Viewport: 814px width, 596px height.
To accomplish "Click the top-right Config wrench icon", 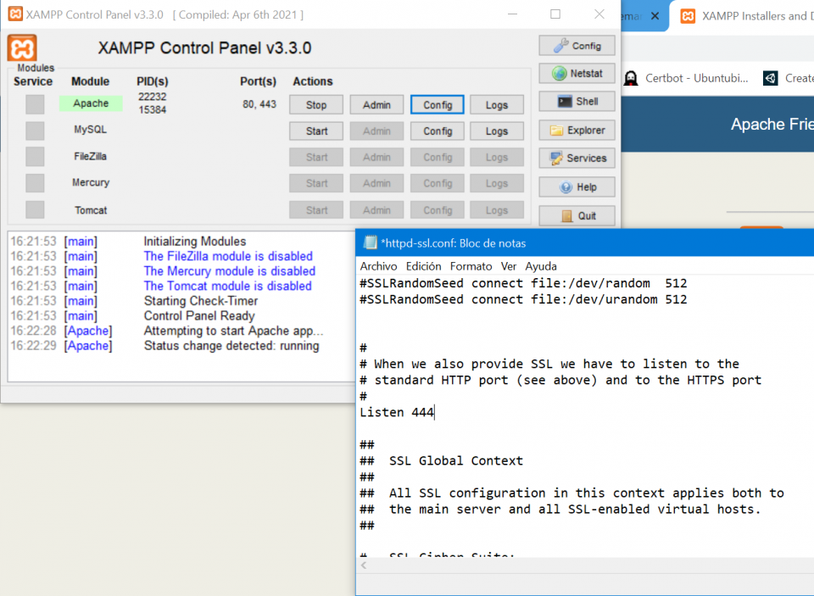I will pyautogui.click(x=577, y=45).
